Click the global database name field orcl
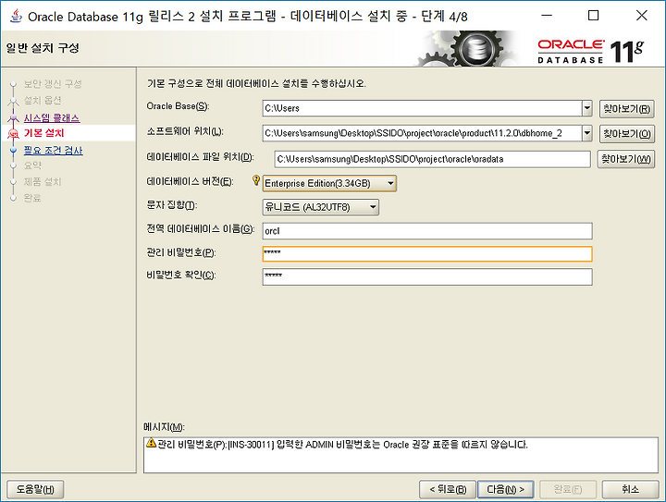The height and width of the screenshot is (502, 666). [427, 231]
